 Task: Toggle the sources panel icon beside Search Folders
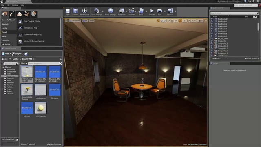2,64
